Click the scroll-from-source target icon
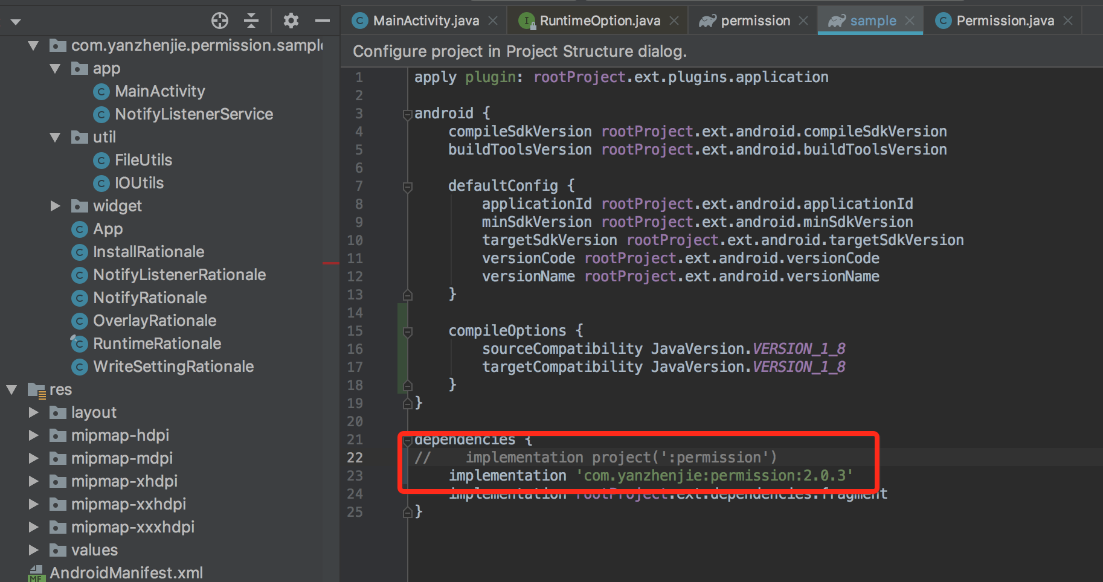Image resolution: width=1103 pixels, height=582 pixels. pos(220,21)
